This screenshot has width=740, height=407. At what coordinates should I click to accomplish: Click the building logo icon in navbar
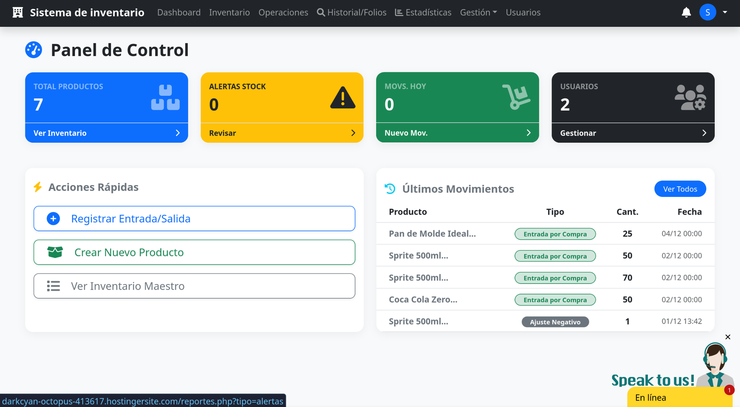coord(18,12)
